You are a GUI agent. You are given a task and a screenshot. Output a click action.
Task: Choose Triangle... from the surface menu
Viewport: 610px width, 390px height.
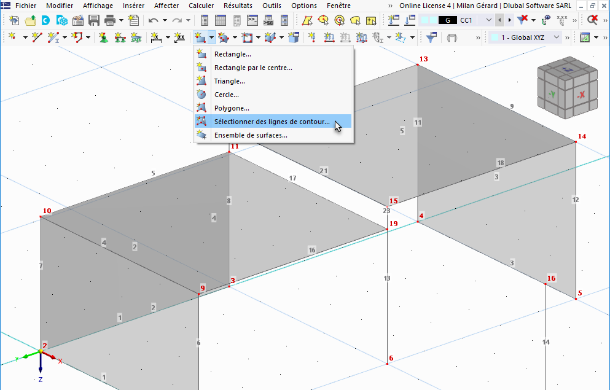(x=273, y=81)
